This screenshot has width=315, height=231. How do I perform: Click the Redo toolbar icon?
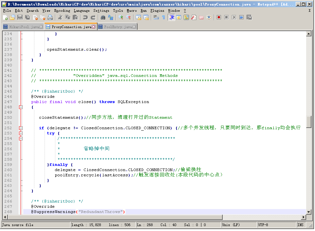(x=93, y=18)
